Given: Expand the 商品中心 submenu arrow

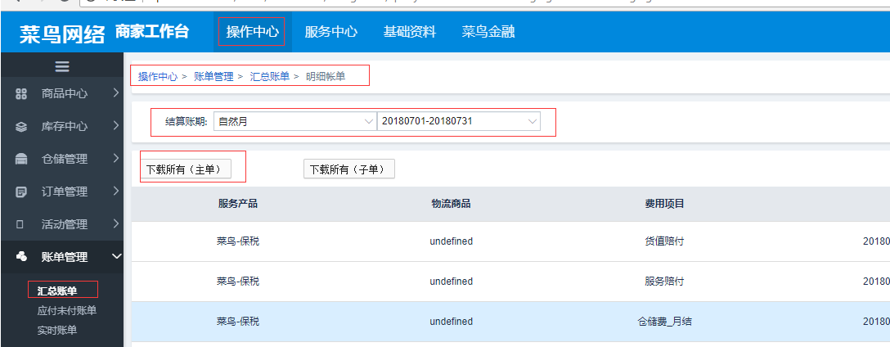Looking at the screenshot, I should 116,93.
